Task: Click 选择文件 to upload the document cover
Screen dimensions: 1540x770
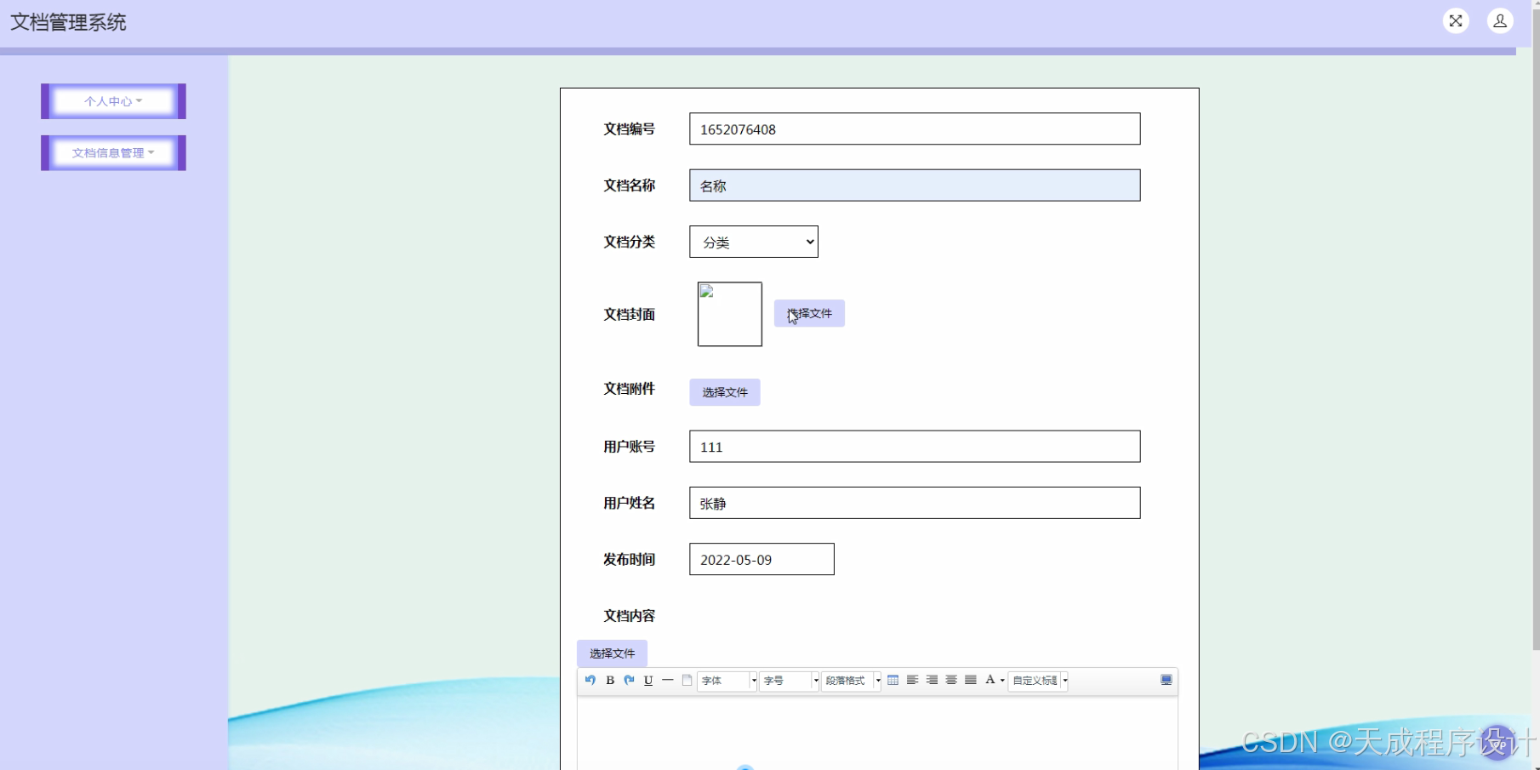Action: click(807, 313)
